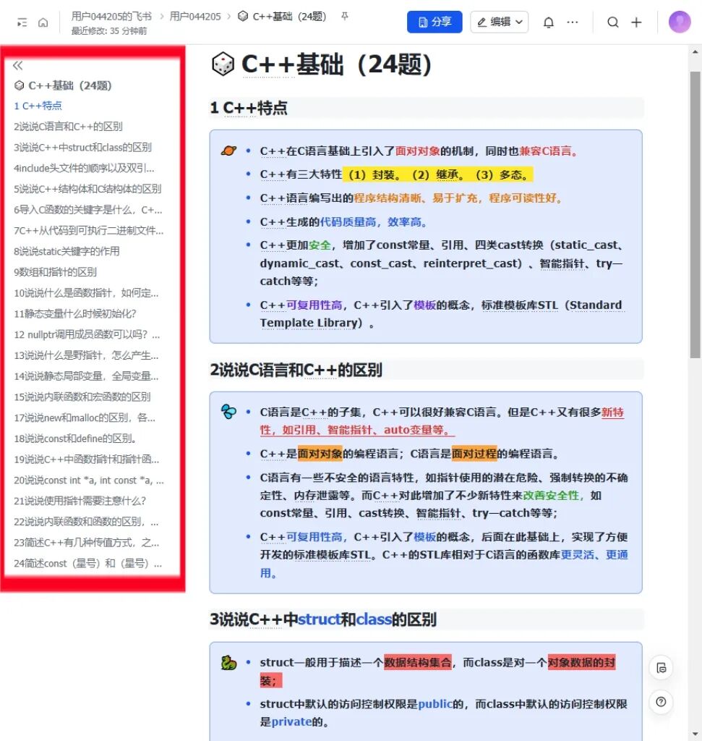The width and height of the screenshot is (702, 741).
Task: Open breadcrumb 用户044205的飞书
Action: click(111, 17)
